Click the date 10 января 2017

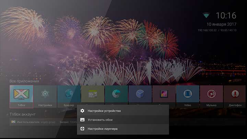tap(221, 24)
